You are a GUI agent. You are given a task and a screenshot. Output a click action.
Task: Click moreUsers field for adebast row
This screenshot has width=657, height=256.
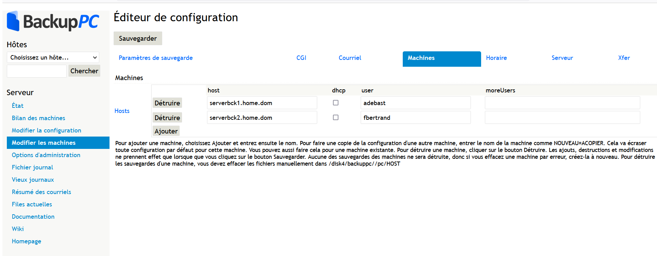(x=562, y=103)
